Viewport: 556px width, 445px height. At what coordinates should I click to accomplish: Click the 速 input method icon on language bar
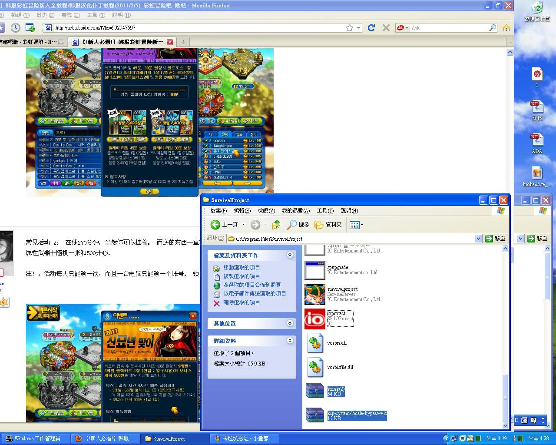(524, 420)
